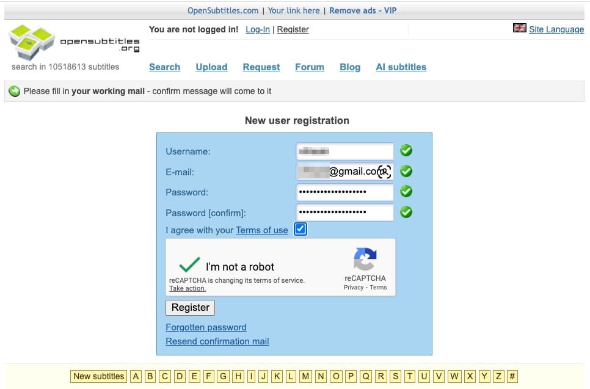This screenshot has height=389, width=590.
Task: Click the green checkmark beside E-mail
Action: point(406,171)
